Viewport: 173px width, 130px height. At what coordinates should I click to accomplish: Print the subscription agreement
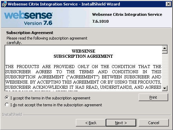[x=153, y=97]
